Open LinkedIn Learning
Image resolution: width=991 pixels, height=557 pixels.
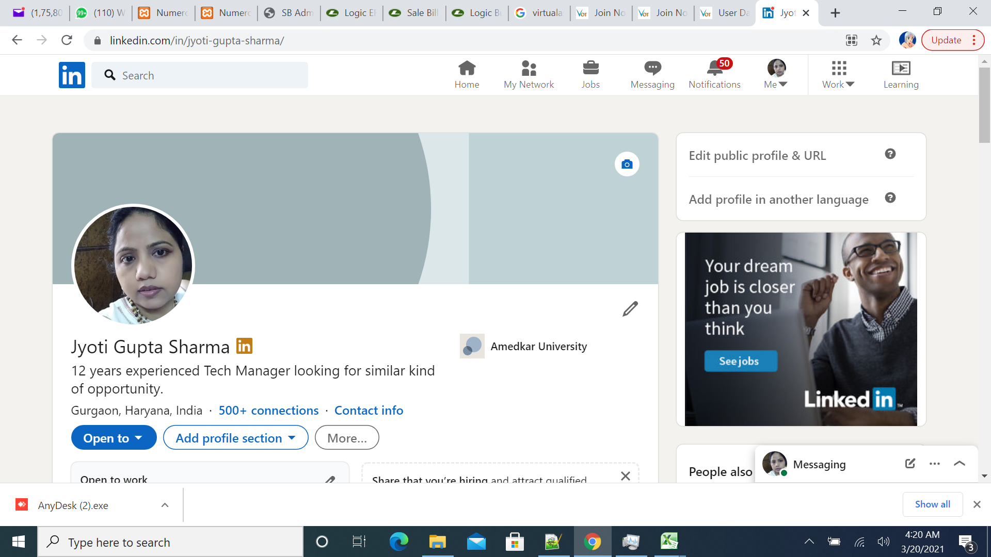pyautogui.click(x=901, y=75)
